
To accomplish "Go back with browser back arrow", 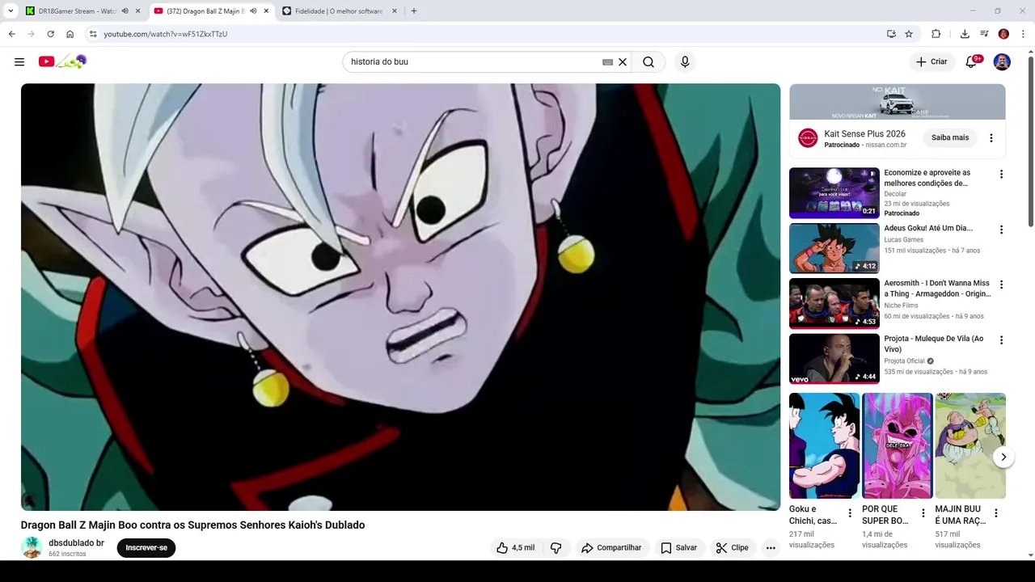I will 11,34.
